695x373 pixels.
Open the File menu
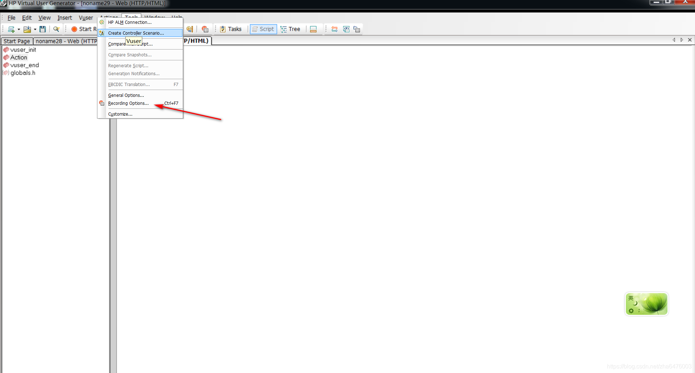pyautogui.click(x=12, y=18)
